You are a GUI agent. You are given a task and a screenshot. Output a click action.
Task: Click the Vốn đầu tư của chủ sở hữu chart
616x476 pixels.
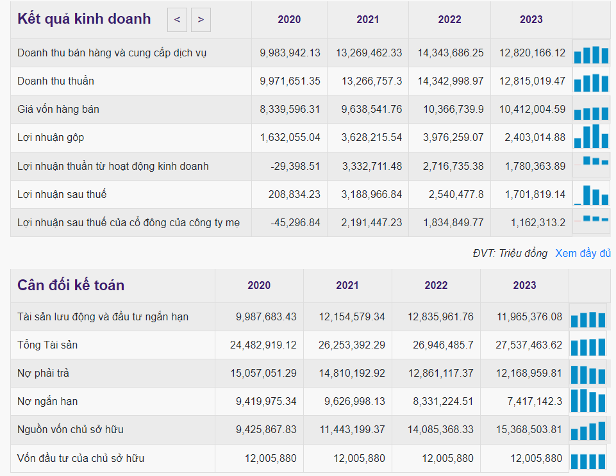[588, 459]
